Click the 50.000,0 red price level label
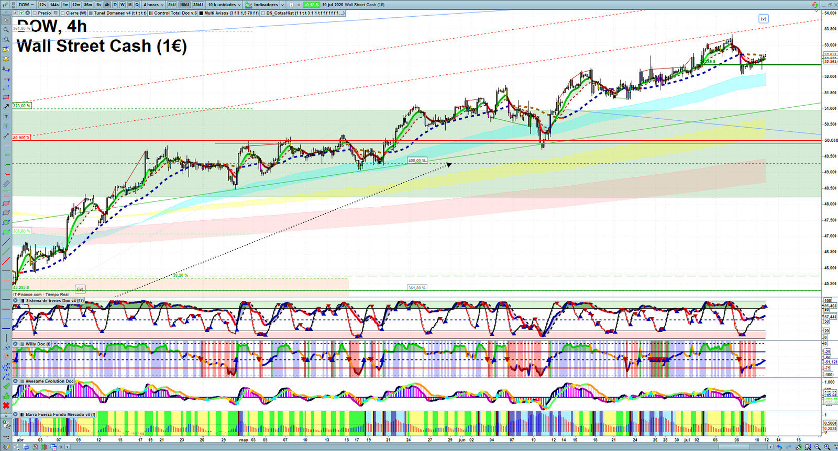This screenshot has height=451, width=838. point(21,138)
